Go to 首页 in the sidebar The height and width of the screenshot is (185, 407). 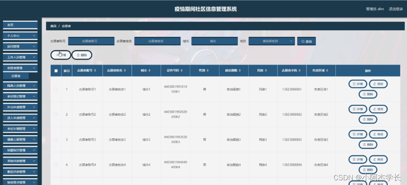20,25
